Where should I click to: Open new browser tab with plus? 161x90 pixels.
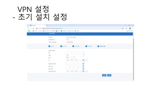(47, 25)
